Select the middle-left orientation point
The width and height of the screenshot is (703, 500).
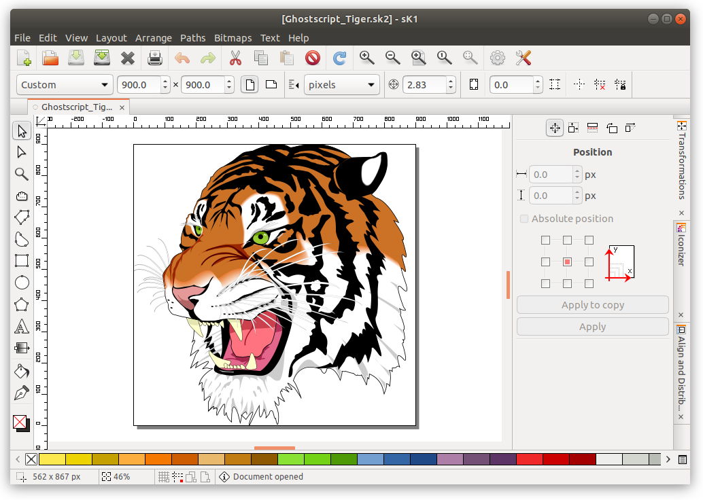click(546, 262)
